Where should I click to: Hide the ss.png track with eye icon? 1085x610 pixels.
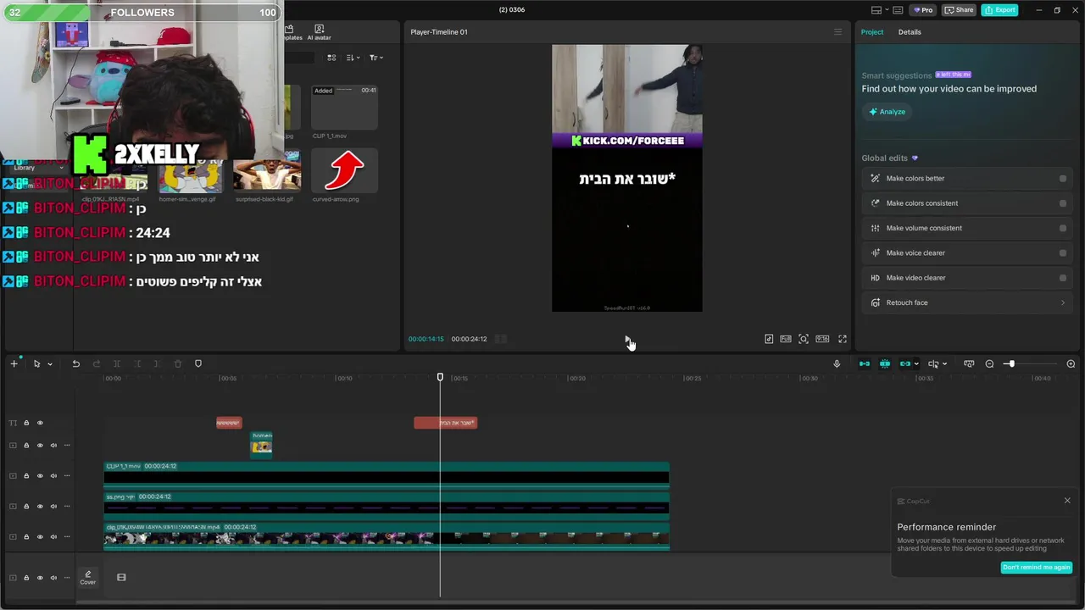coord(40,507)
